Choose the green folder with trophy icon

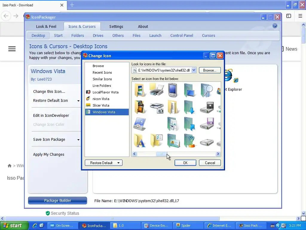[x=189, y=141]
